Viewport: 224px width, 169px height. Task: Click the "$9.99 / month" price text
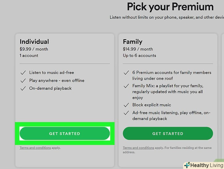click(x=34, y=49)
